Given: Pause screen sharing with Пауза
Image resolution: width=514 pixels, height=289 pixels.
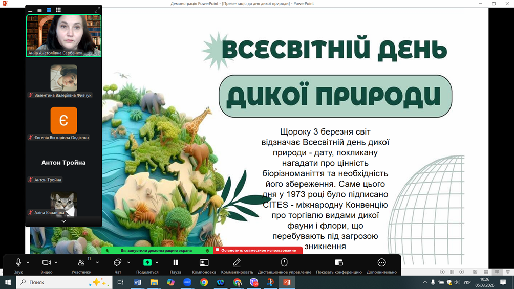Looking at the screenshot, I should pyautogui.click(x=176, y=266).
